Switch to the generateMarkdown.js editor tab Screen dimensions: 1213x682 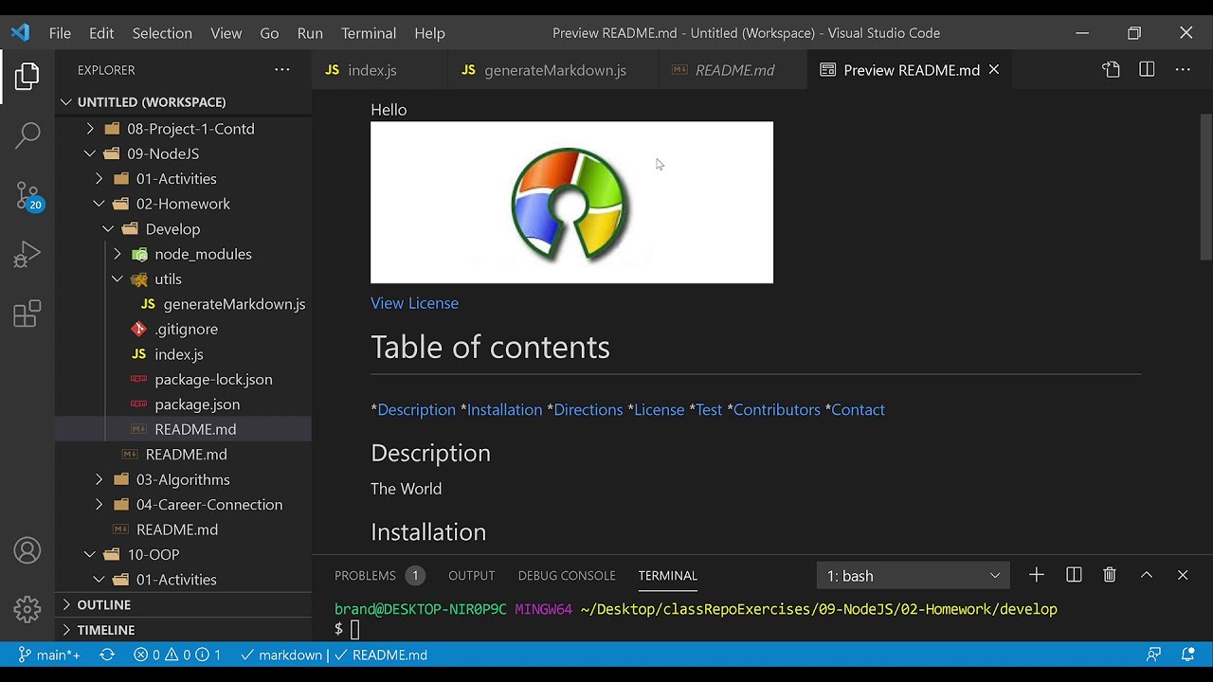pos(553,70)
